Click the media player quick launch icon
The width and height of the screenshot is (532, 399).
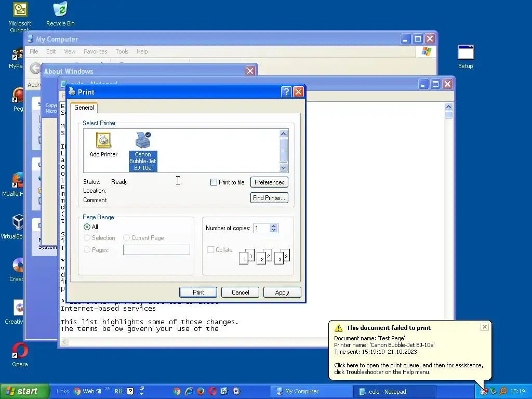236,391
